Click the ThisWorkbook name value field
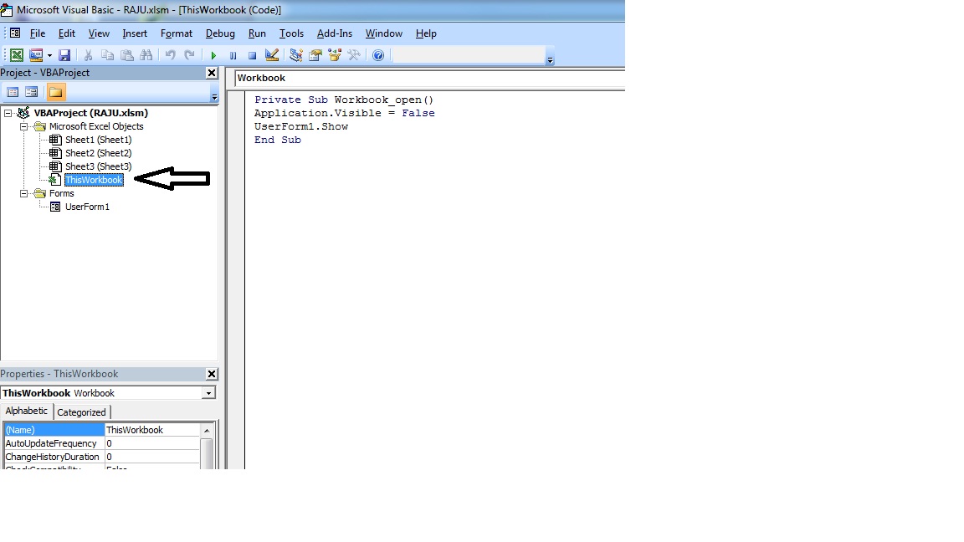964x542 pixels. (152, 430)
